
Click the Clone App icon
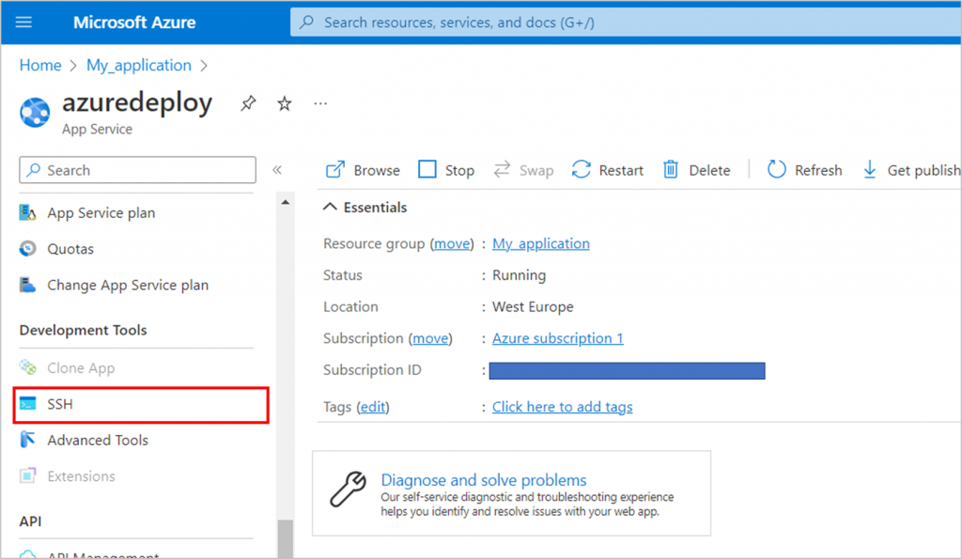coord(27,367)
